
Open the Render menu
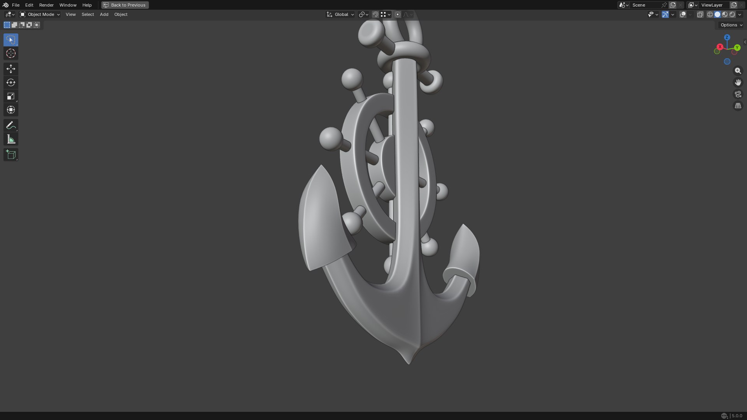click(x=46, y=5)
